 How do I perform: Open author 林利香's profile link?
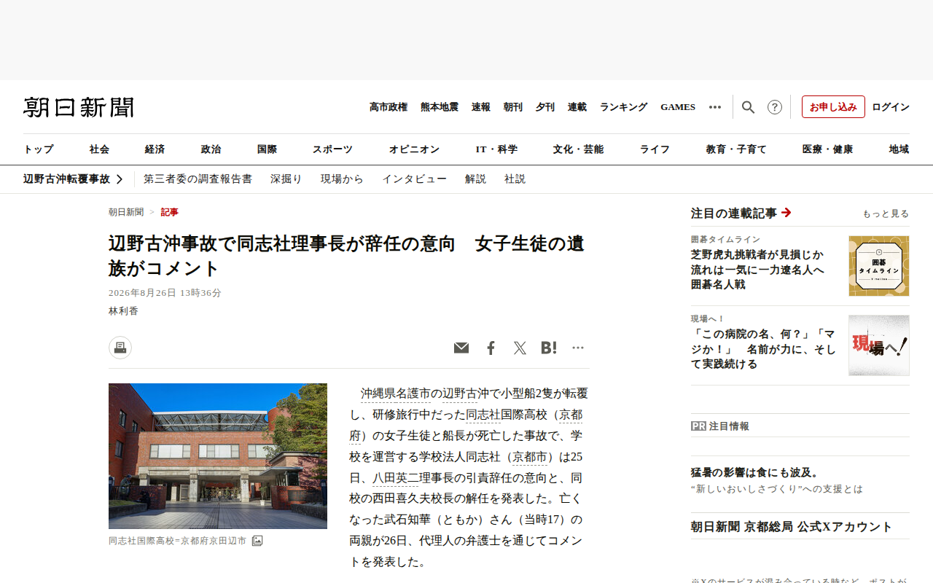tap(123, 311)
